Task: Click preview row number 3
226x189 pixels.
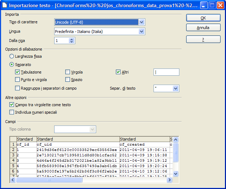Action: click(x=13, y=155)
